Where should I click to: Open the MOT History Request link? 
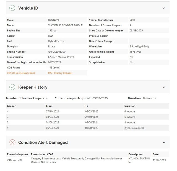click(x=60, y=73)
